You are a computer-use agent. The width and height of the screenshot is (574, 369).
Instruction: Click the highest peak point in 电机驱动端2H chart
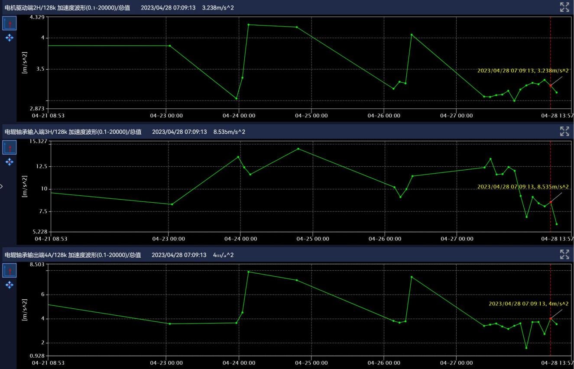pos(249,25)
